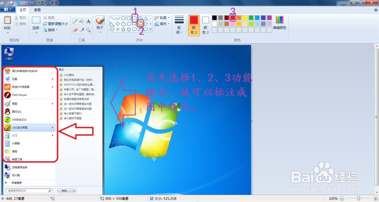Choose the highlighted Left arrow shape

(140, 24)
